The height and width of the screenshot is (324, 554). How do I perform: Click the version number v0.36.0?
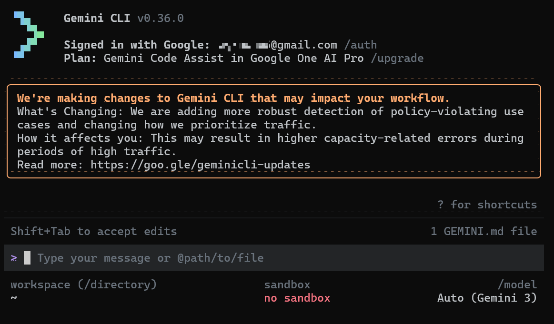pyautogui.click(x=161, y=19)
